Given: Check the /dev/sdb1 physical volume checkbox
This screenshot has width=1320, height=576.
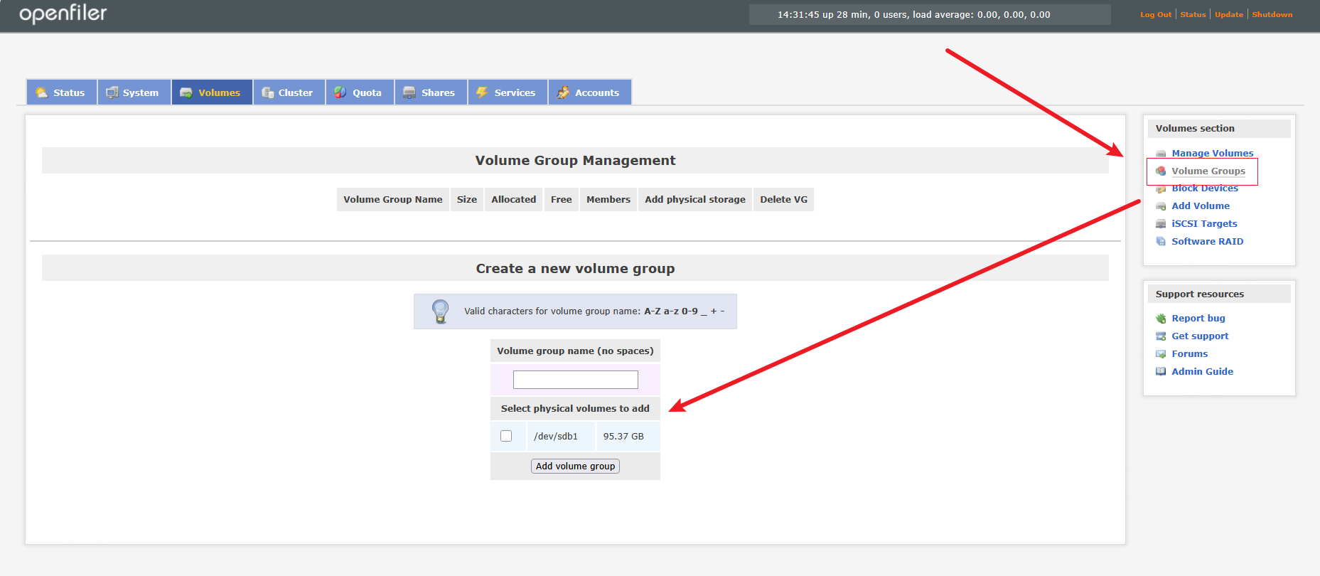Looking at the screenshot, I should [x=506, y=436].
